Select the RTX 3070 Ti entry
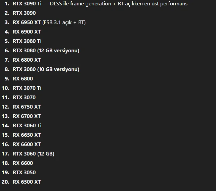The width and height of the screenshot is (216, 191). click(27, 88)
